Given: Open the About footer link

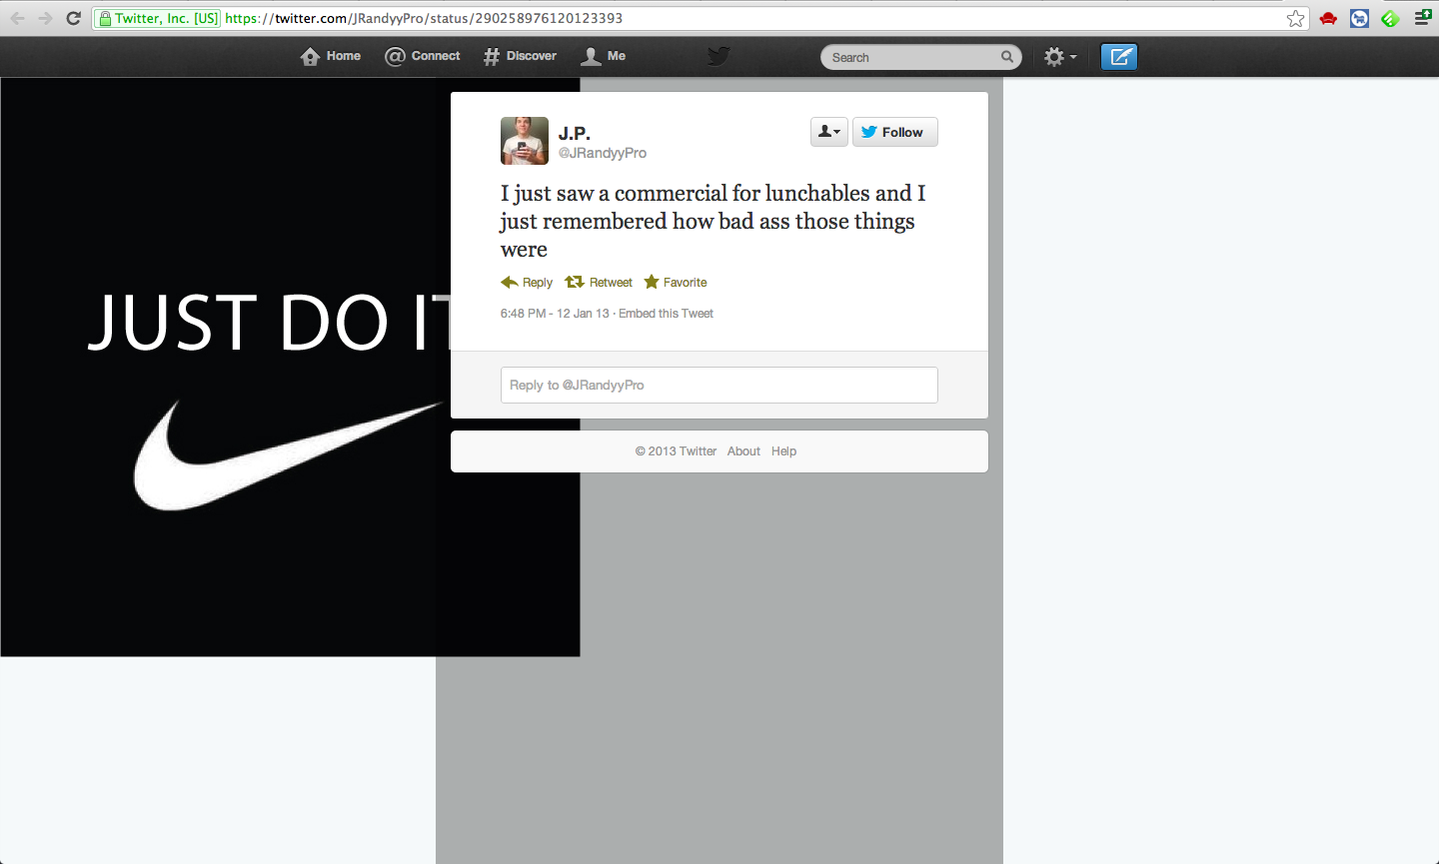Looking at the screenshot, I should pos(743,451).
